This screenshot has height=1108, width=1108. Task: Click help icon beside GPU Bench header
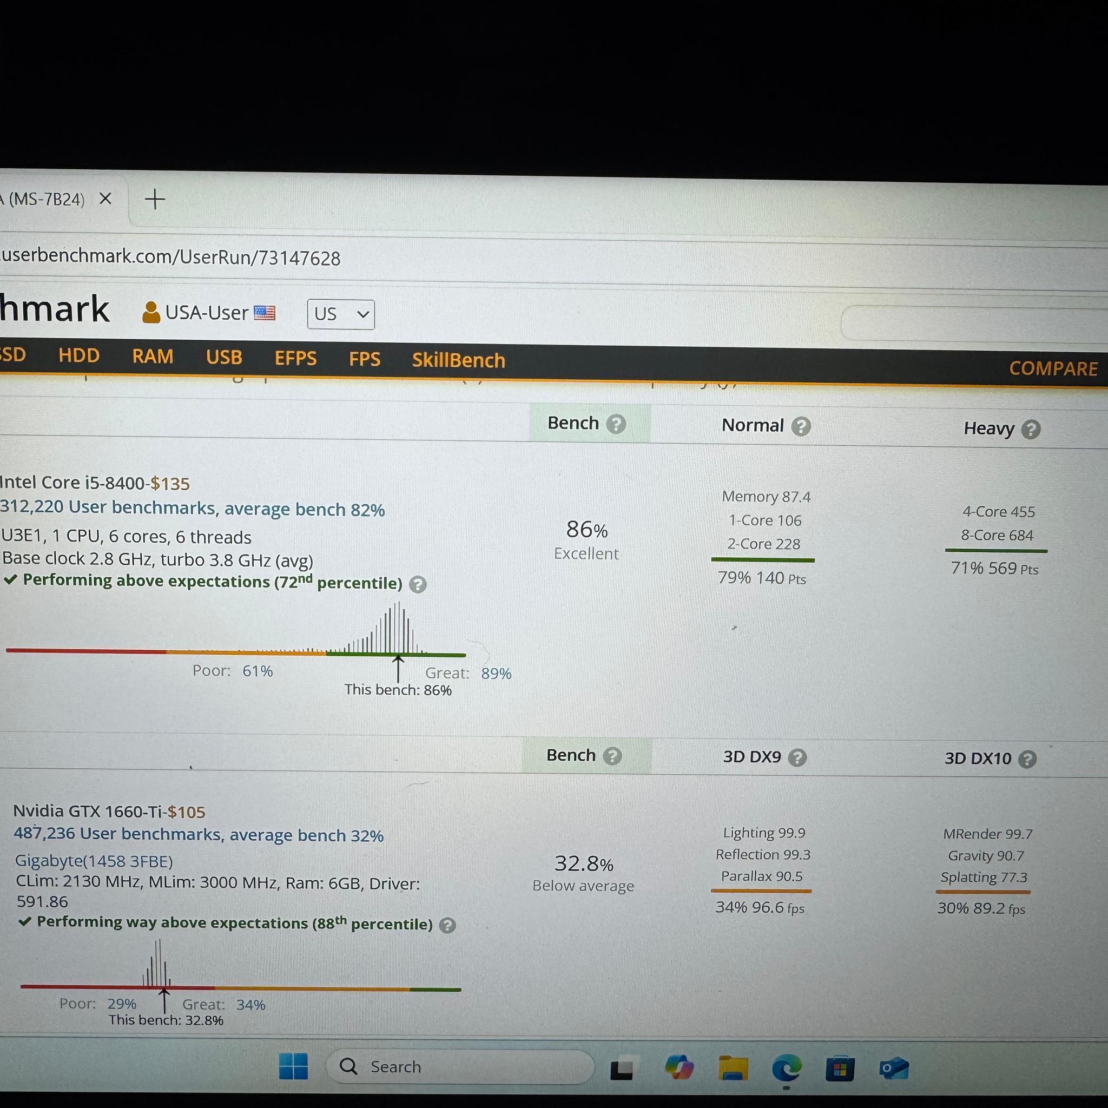(x=612, y=756)
